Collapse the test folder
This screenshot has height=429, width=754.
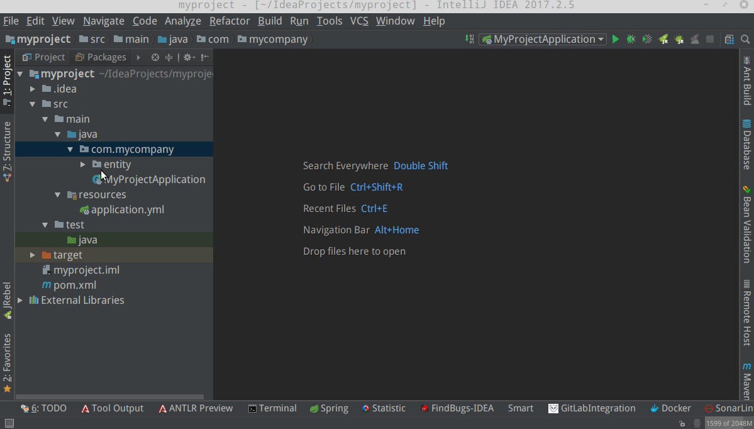point(45,225)
